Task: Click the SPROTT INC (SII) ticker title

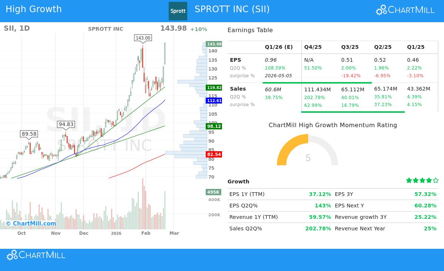Action: [232, 9]
